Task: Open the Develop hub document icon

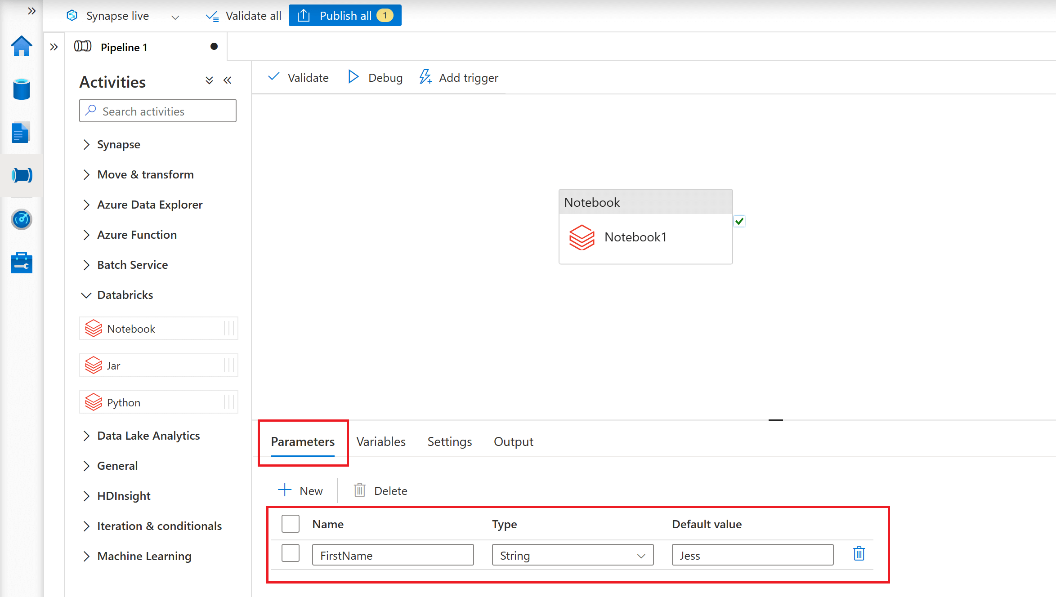Action: (21, 133)
